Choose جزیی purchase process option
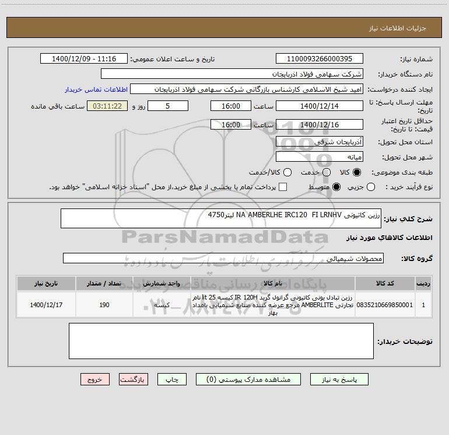 (370, 187)
